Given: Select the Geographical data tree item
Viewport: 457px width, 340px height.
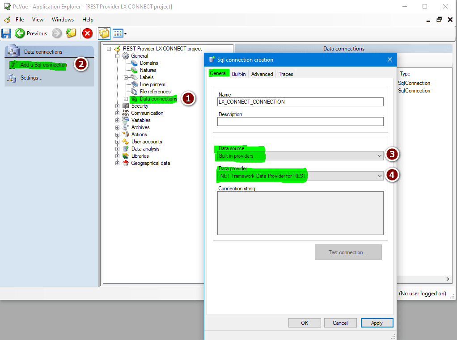Looking at the screenshot, I should [150, 163].
